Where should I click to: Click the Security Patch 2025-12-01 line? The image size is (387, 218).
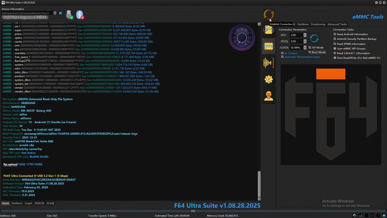point(20,137)
